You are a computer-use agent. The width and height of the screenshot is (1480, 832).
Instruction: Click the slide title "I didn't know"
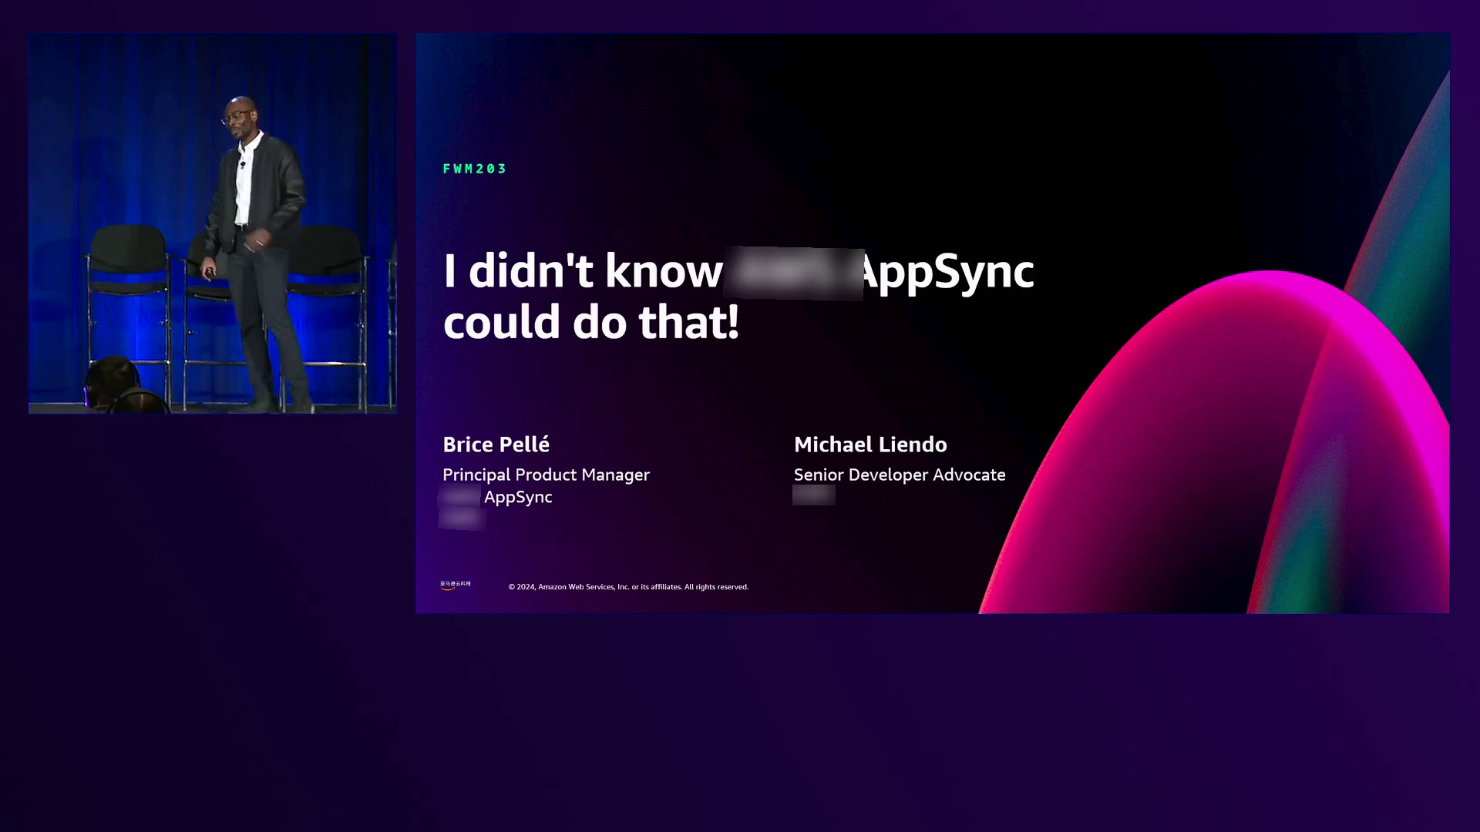coord(583,271)
